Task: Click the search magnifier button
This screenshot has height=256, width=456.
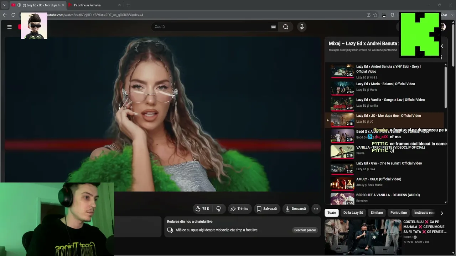Action: [x=286, y=27]
